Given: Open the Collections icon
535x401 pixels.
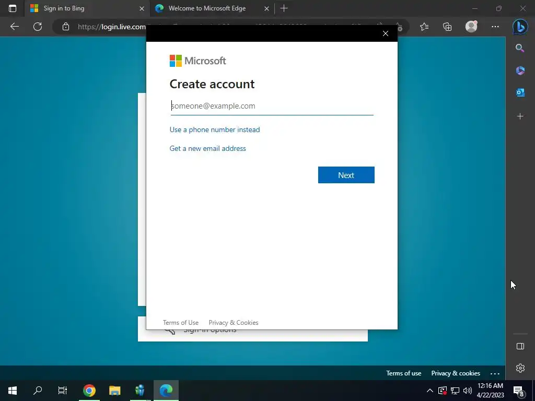Looking at the screenshot, I should (x=447, y=27).
